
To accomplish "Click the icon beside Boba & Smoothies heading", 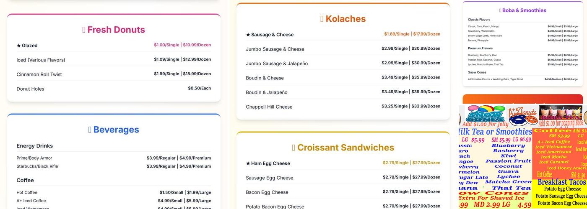I will (x=500, y=10).
